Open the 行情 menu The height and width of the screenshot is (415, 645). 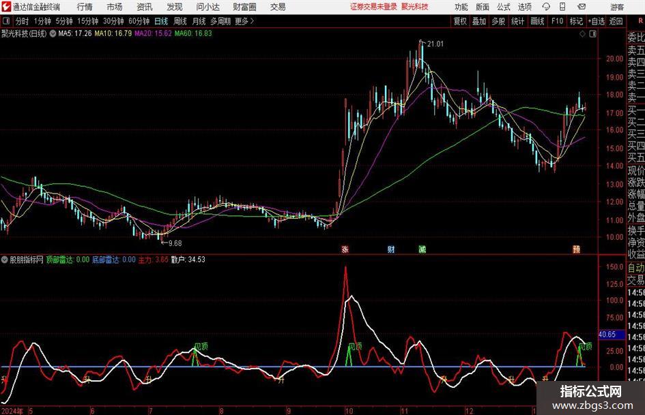pyautogui.click(x=85, y=7)
